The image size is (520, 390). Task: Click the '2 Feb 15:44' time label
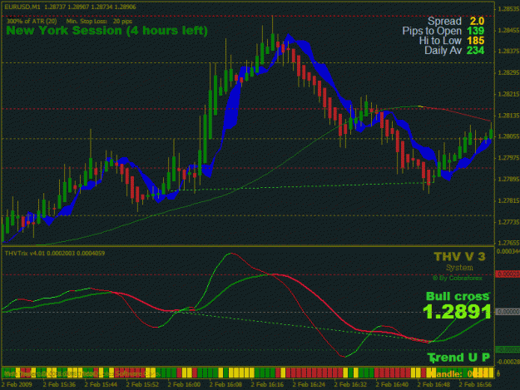(x=101, y=384)
